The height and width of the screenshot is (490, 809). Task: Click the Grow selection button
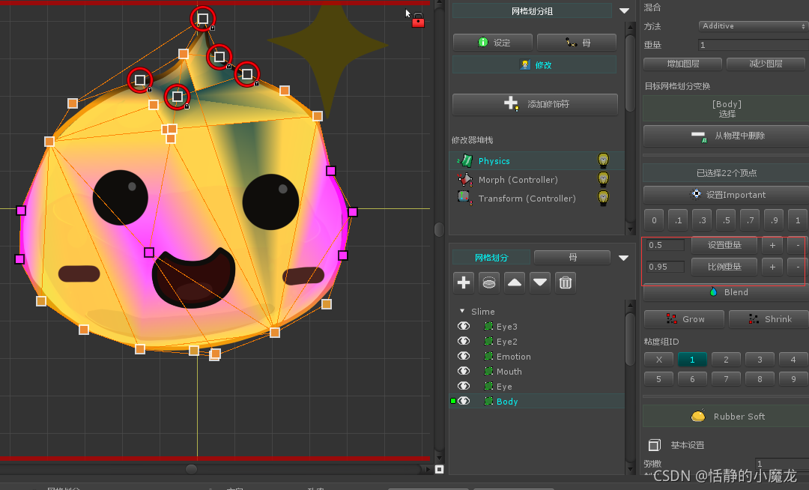[x=684, y=319]
